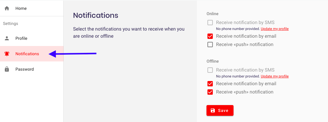Open the Profile settings page
Image resolution: width=328 pixels, height=122 pixels.
31,38
